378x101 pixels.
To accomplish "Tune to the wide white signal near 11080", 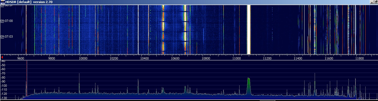I will click(249, 29).
